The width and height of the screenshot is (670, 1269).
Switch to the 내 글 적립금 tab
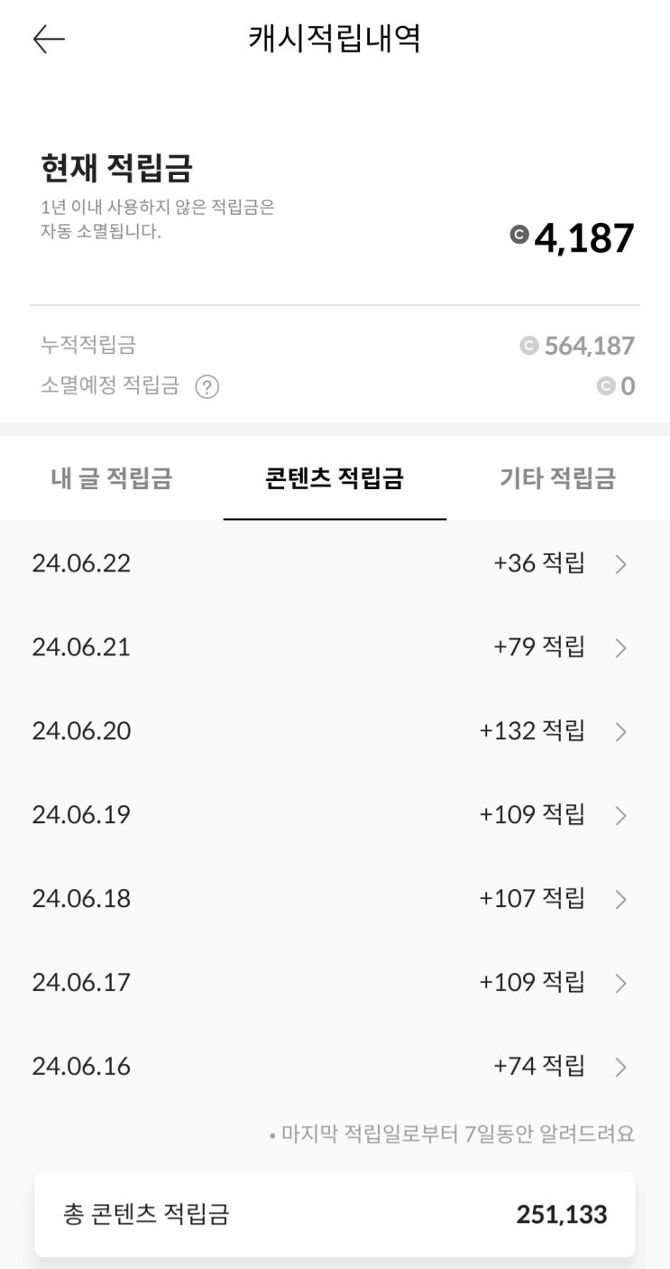(x=111, y=478)
